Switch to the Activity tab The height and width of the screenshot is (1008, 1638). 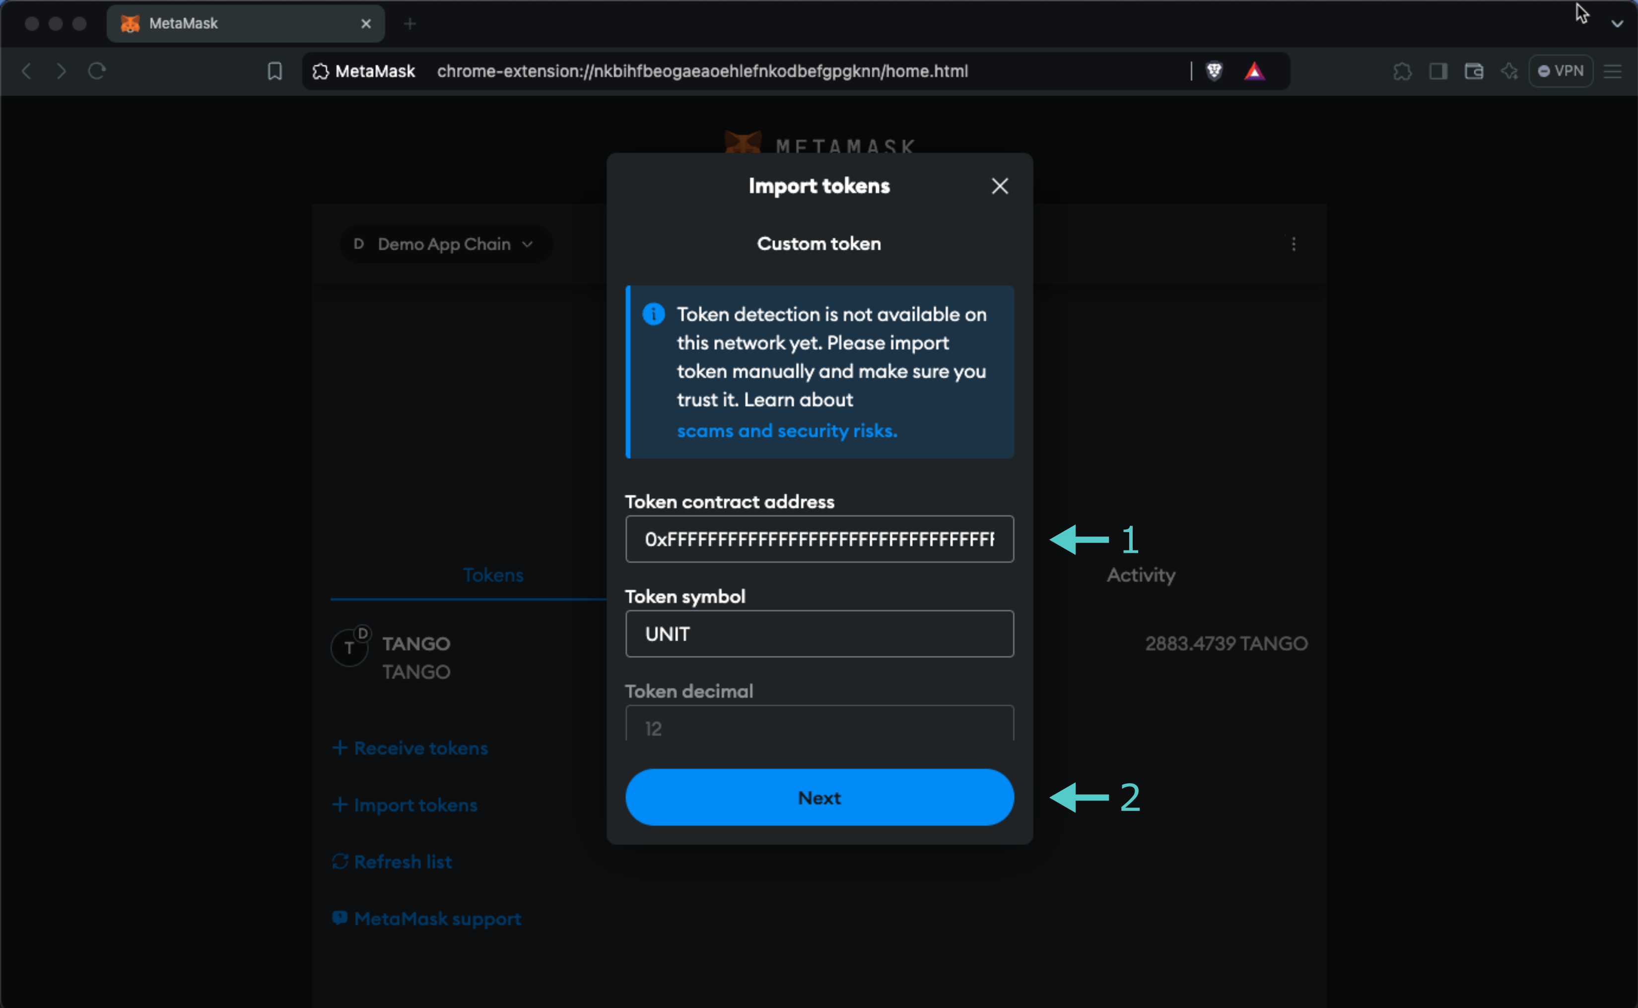coord(1141,575)
